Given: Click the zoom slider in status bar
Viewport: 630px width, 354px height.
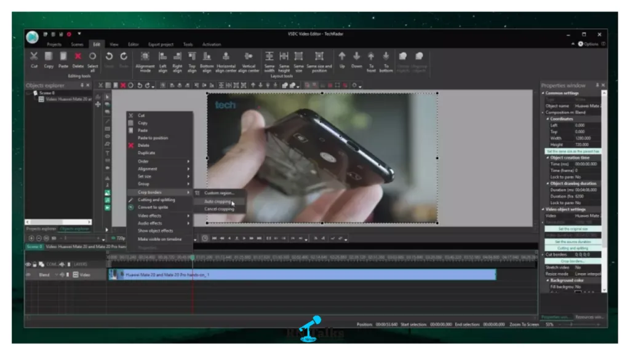Looking at the screenshot, I should (x=578, y=324).
